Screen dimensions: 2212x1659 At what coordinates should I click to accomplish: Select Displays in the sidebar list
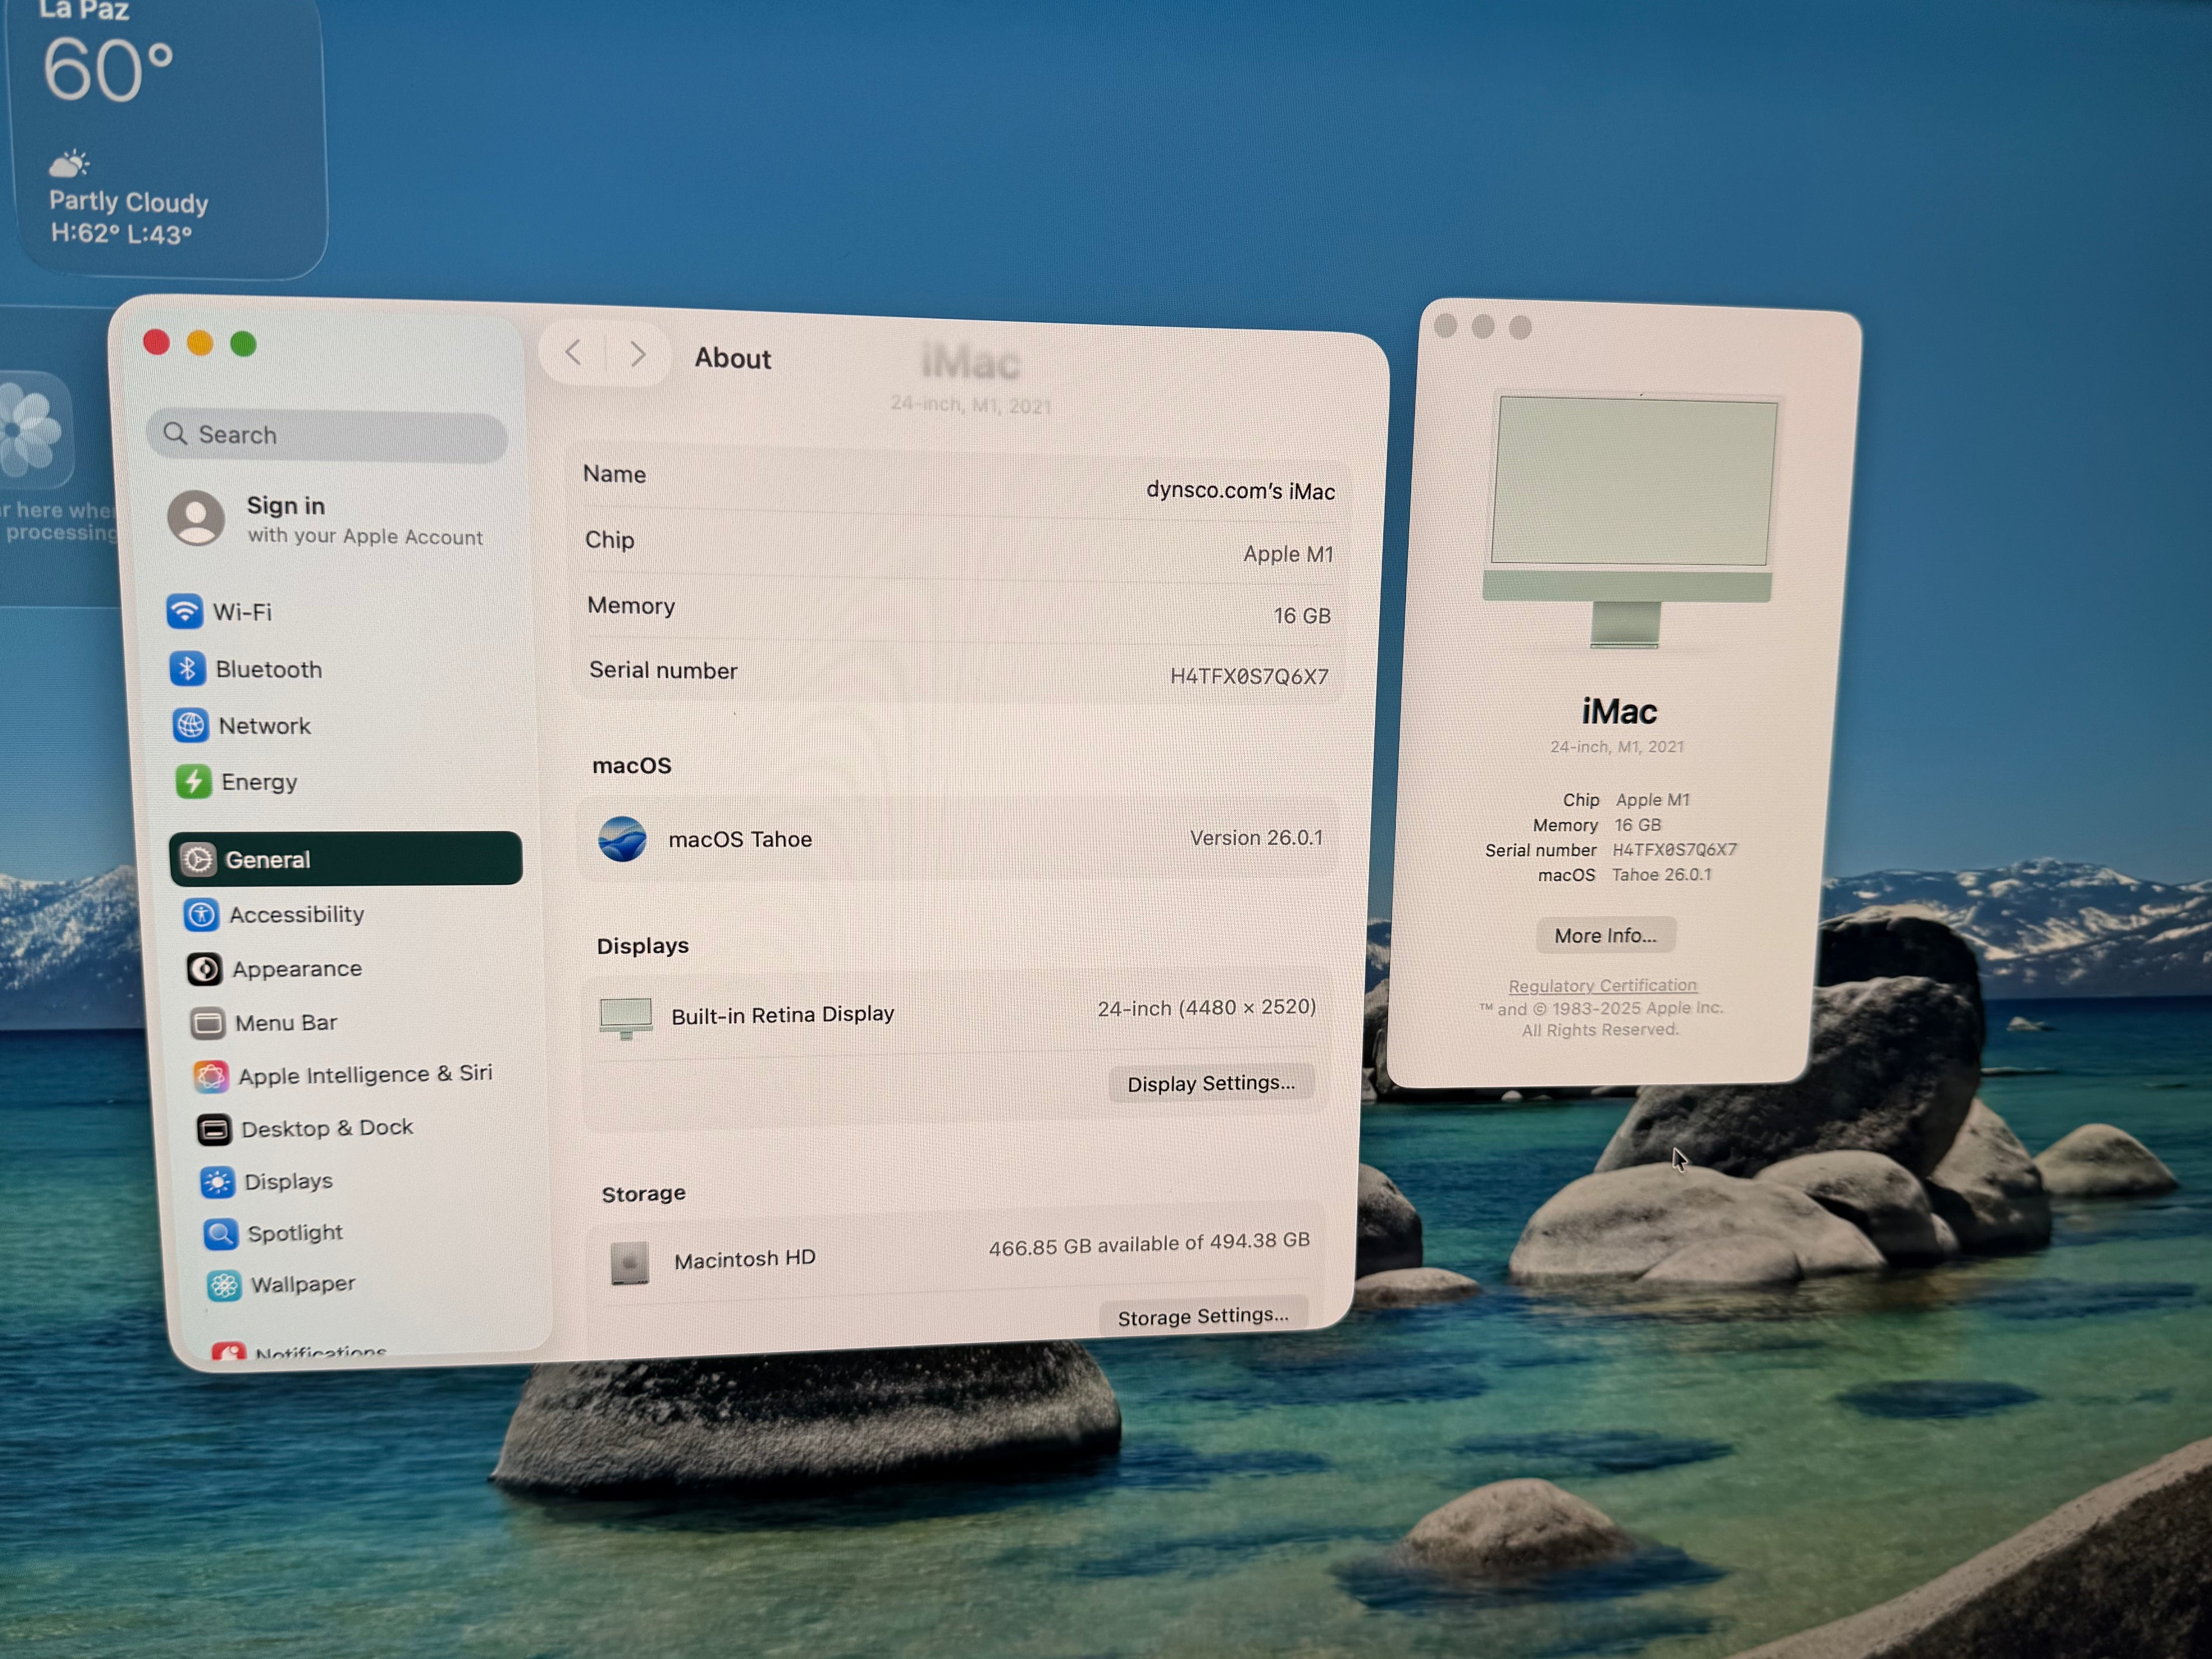coord(288,1181)
